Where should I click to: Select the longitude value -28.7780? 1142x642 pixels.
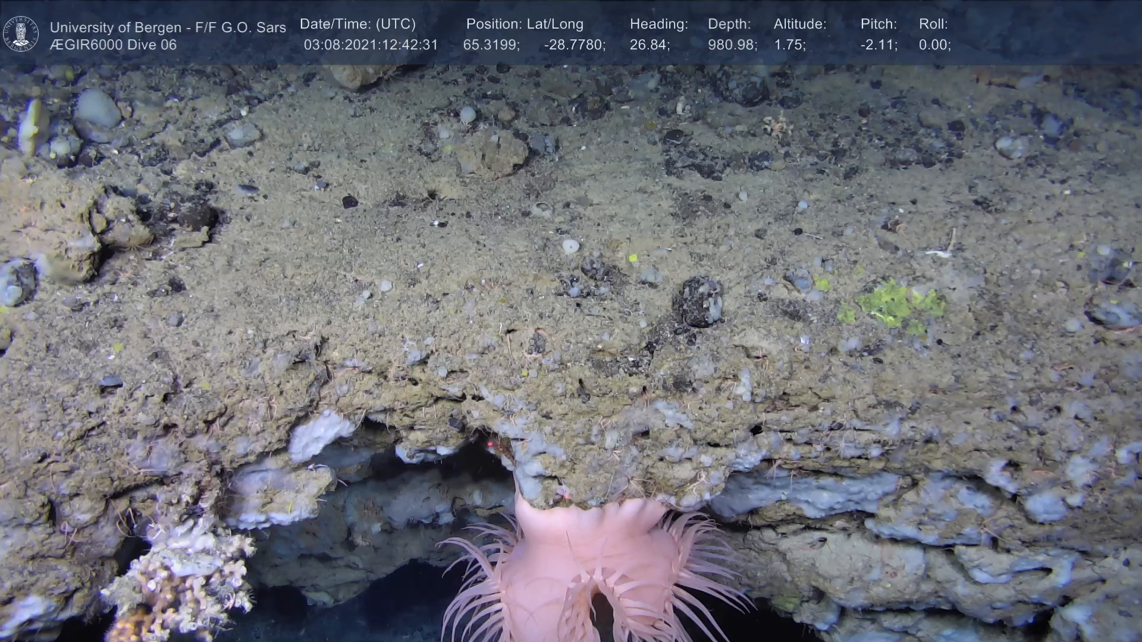(575, 45)
